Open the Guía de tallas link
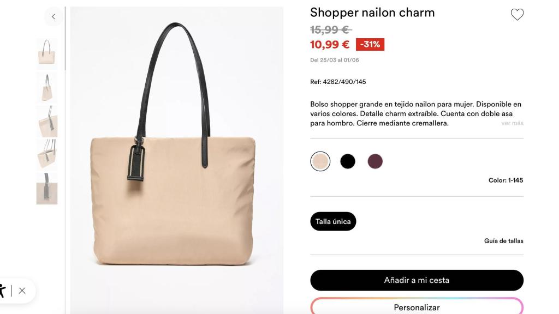Viewport: 559px width, 314px height. pyautogui.click(x=503, y=240)
